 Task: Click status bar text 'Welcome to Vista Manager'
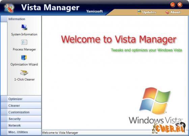click(x=60, y=133)
